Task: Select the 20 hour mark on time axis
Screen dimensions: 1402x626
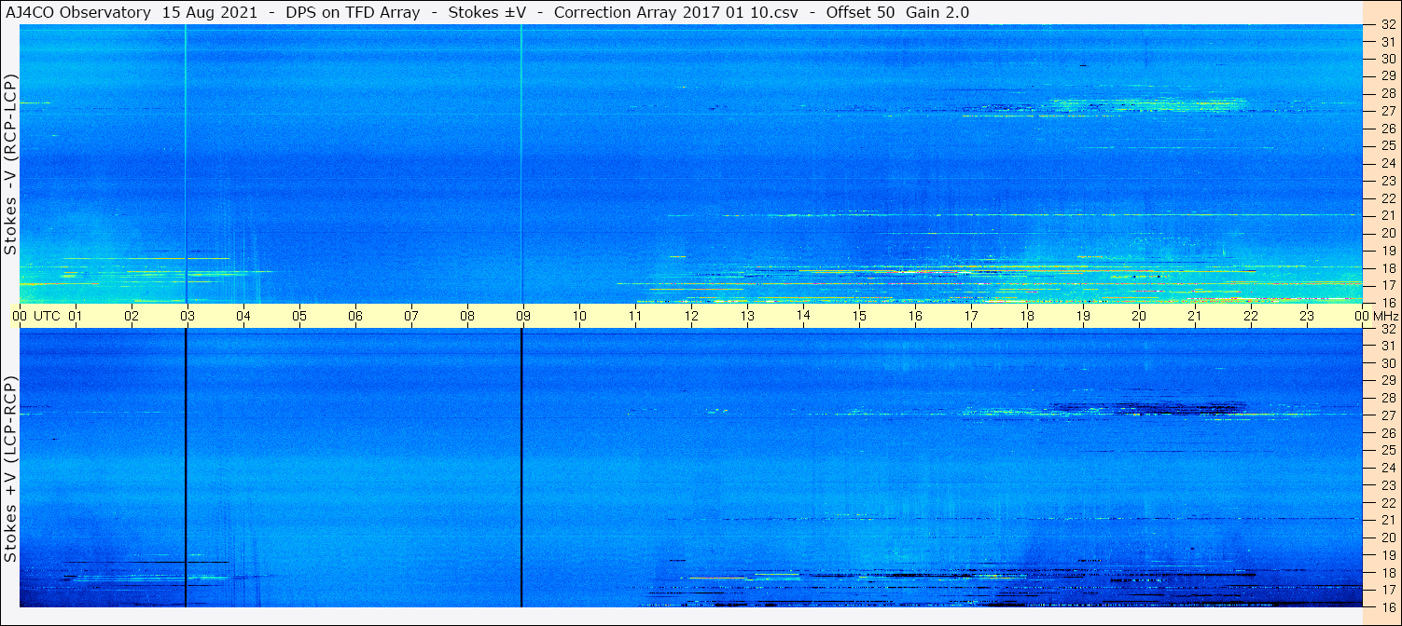Action: 1139,316
